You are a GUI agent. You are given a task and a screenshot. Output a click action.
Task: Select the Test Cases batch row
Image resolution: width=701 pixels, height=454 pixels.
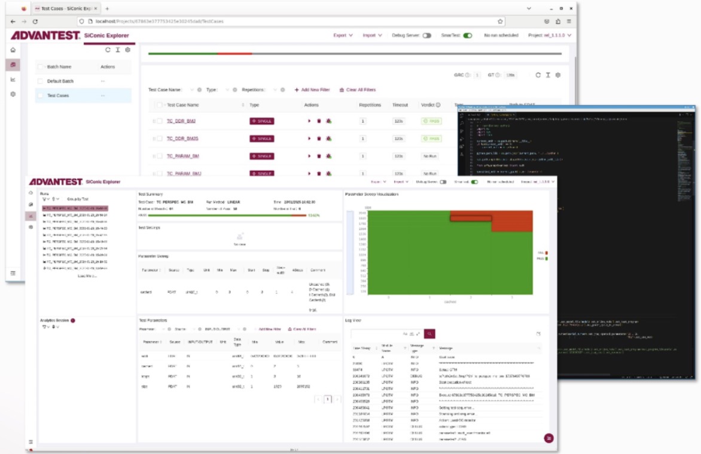click(x=83, y=96)
